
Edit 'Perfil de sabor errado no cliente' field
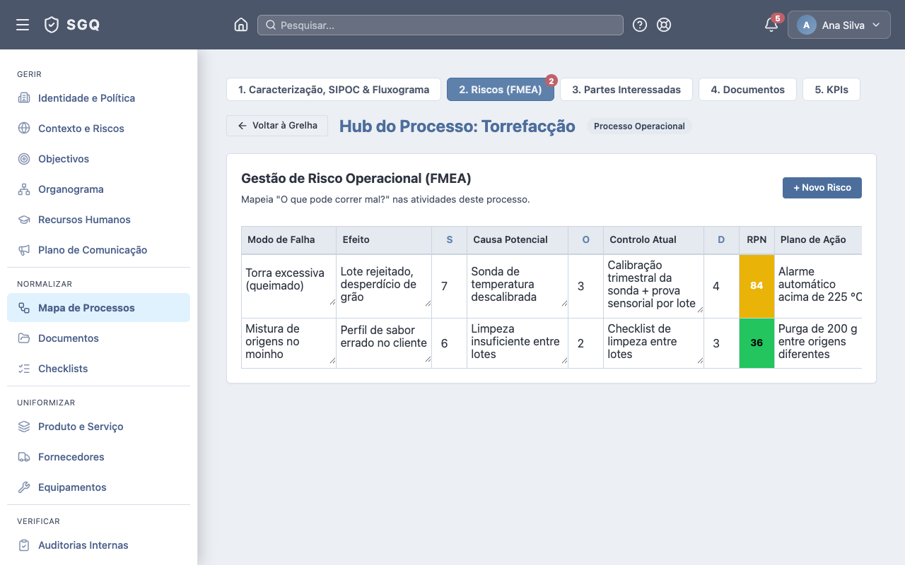click(x=384, y=343)
